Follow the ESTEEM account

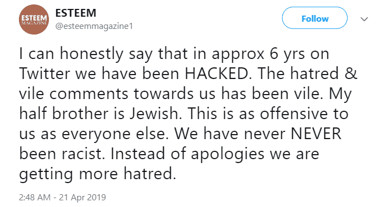[315, 18]
